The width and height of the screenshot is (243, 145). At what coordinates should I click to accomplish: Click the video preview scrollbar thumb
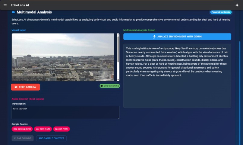tap(118, 49)
